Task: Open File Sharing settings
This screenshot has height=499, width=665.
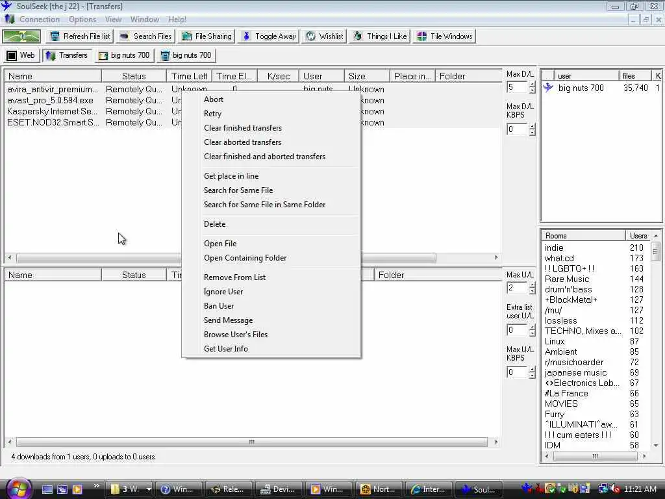Action: (207, 36)
